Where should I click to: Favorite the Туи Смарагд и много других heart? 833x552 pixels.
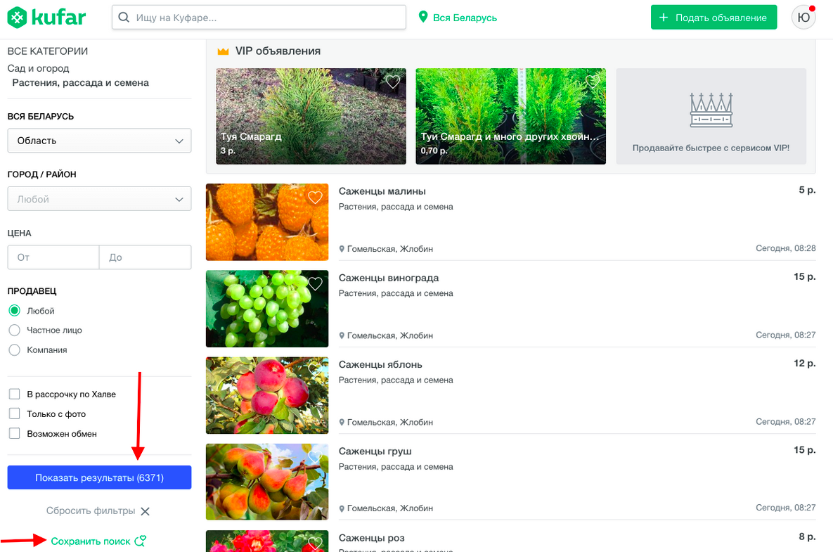pyautogui.click(x=593, y=82)
